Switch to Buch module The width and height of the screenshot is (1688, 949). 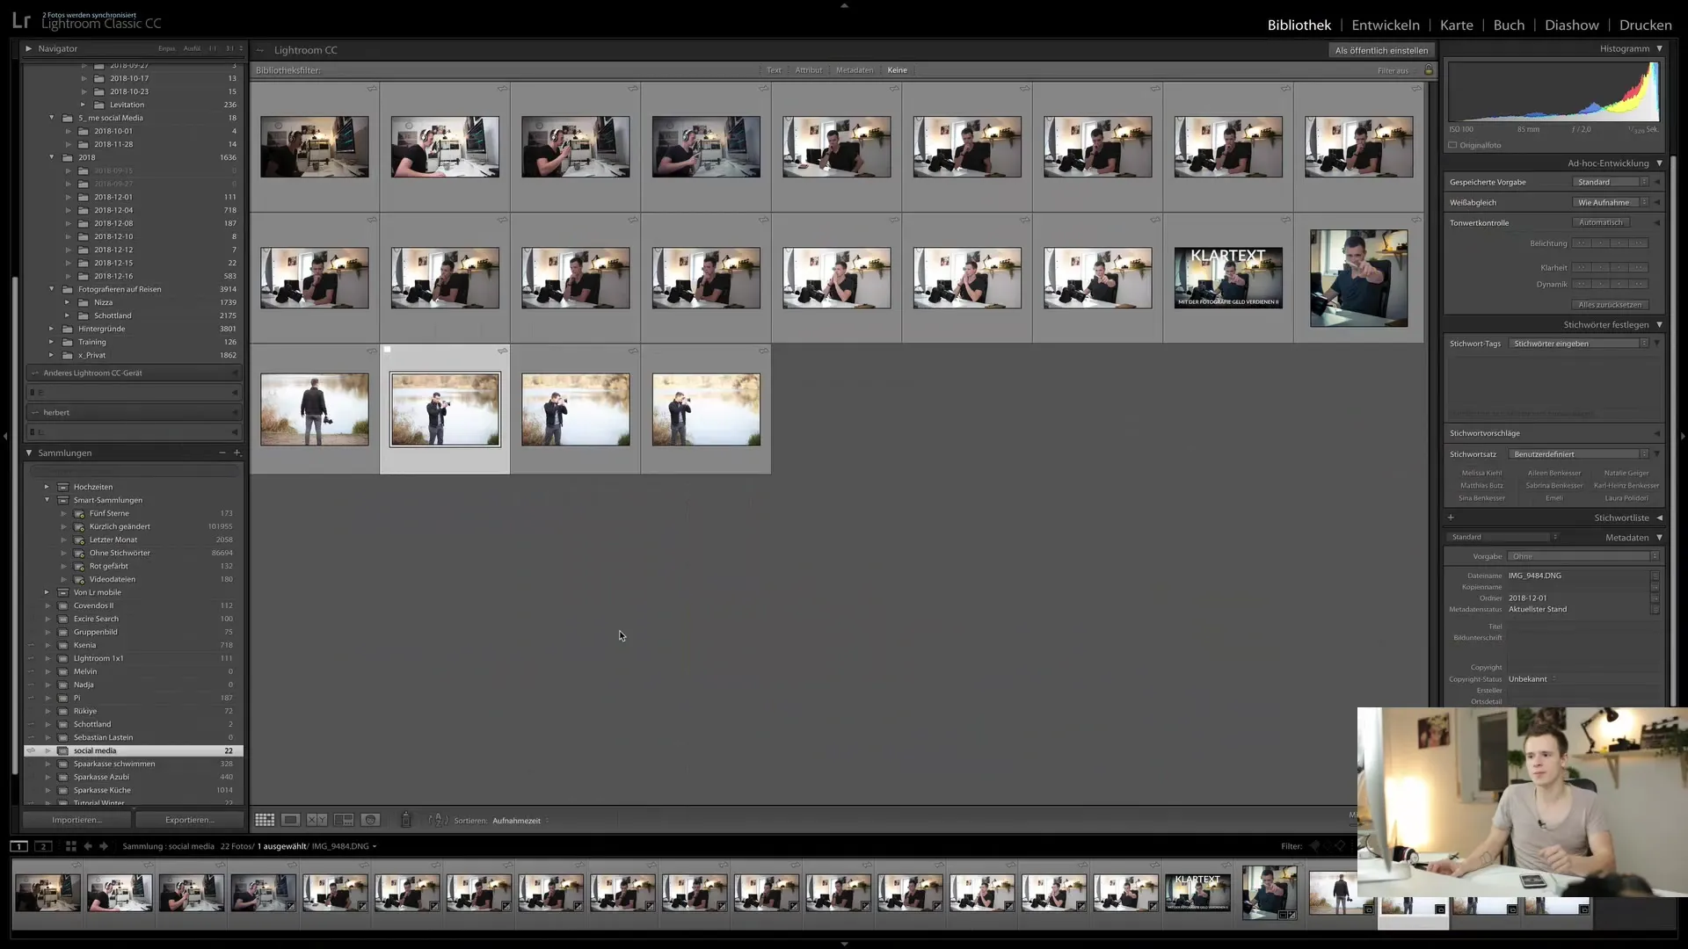click(1509, 25)
